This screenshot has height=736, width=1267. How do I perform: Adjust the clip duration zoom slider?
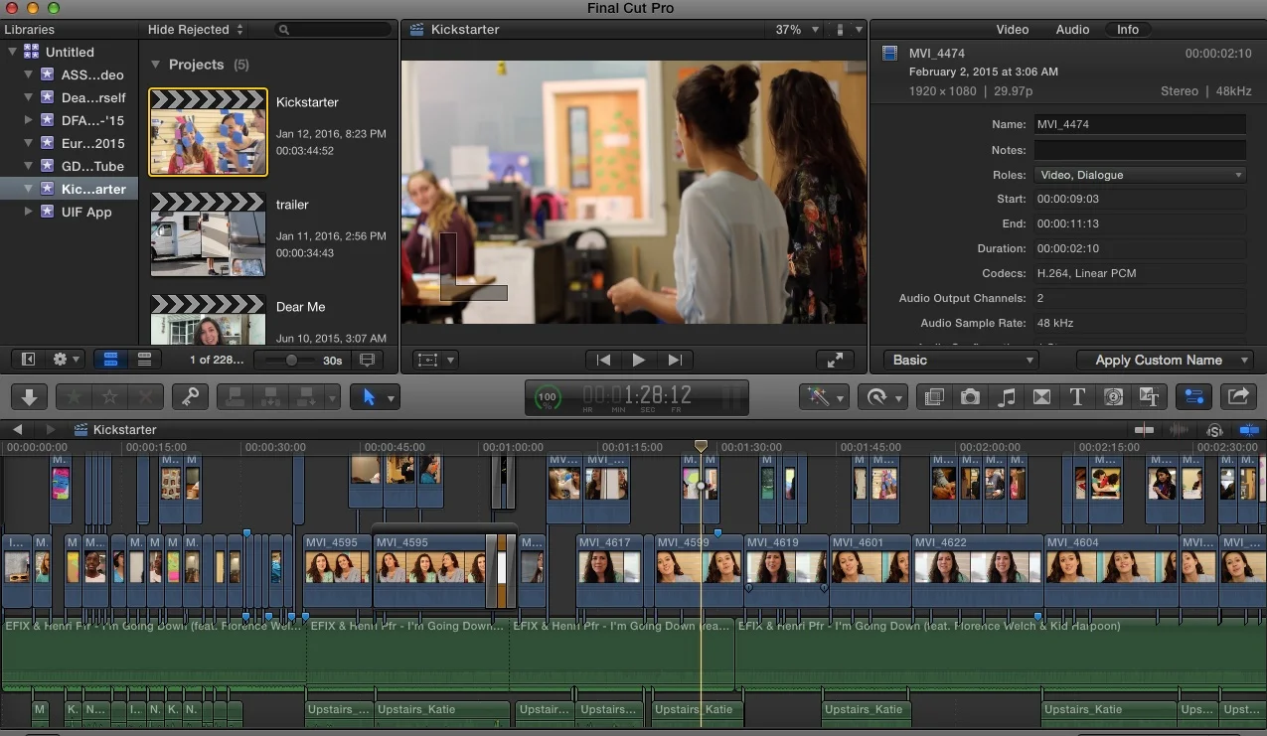[291, 360]
